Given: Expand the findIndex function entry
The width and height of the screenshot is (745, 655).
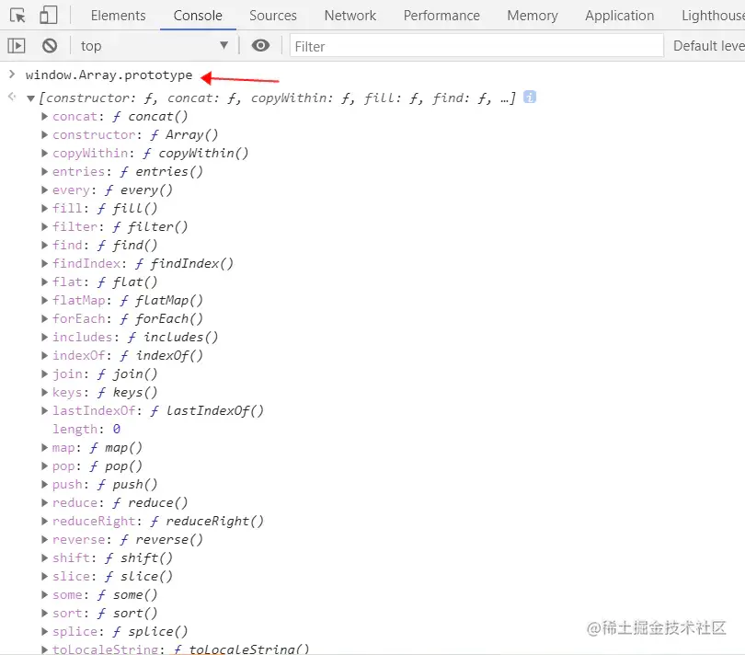Looking at the screenshot, I should coord(44,263).
